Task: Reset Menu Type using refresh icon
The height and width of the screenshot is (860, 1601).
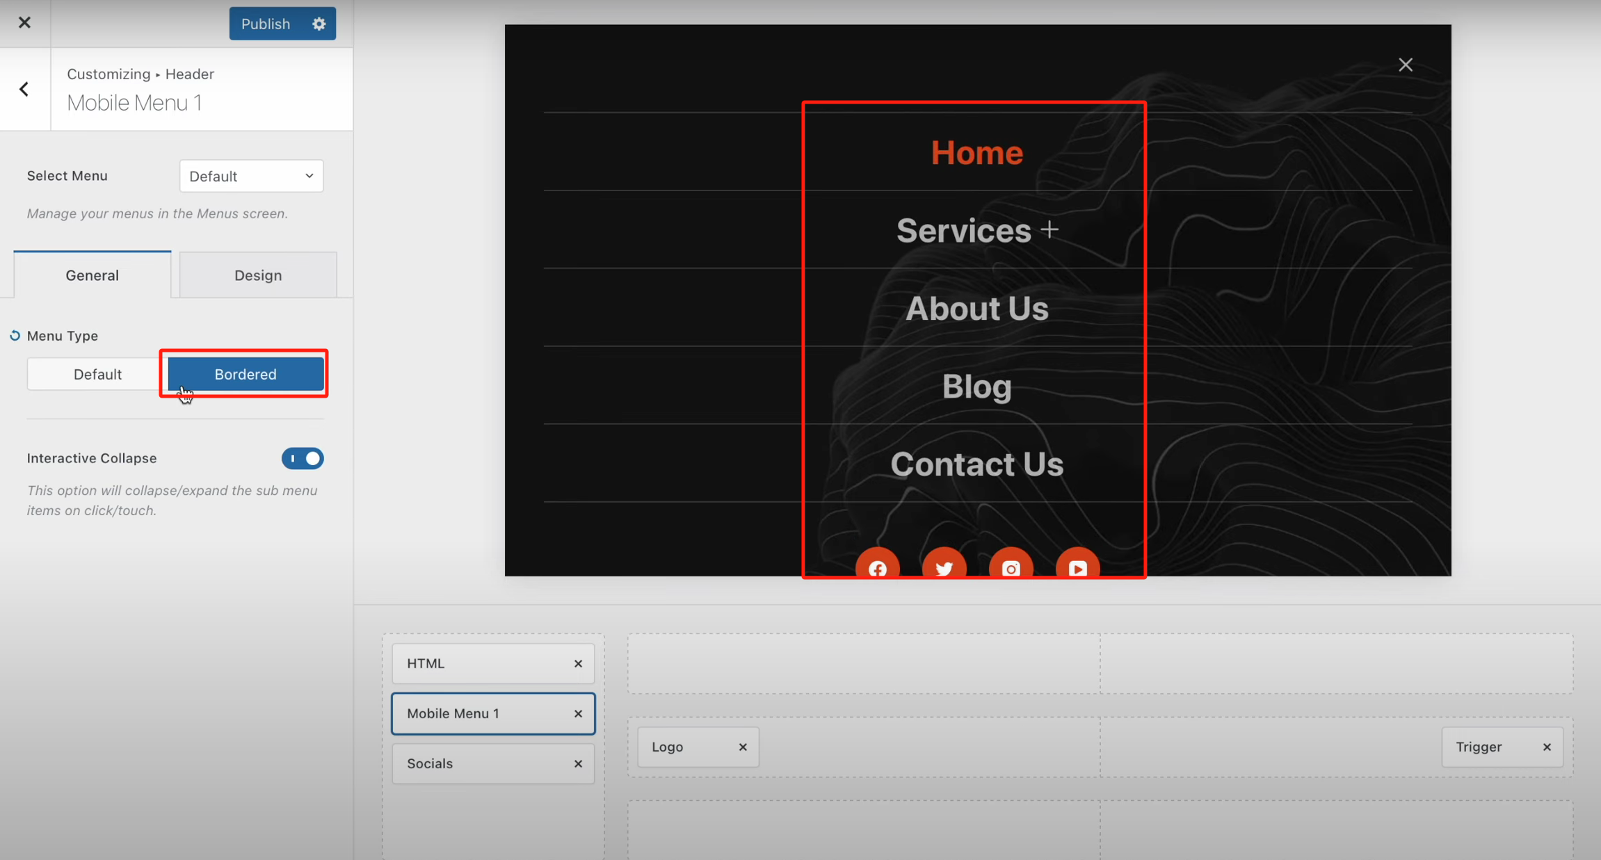Action: tap(15, 336)
